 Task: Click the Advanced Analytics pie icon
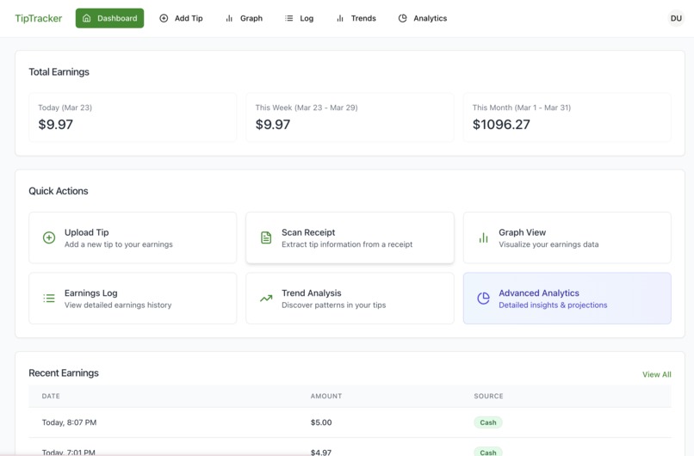[x=483, y=298]
